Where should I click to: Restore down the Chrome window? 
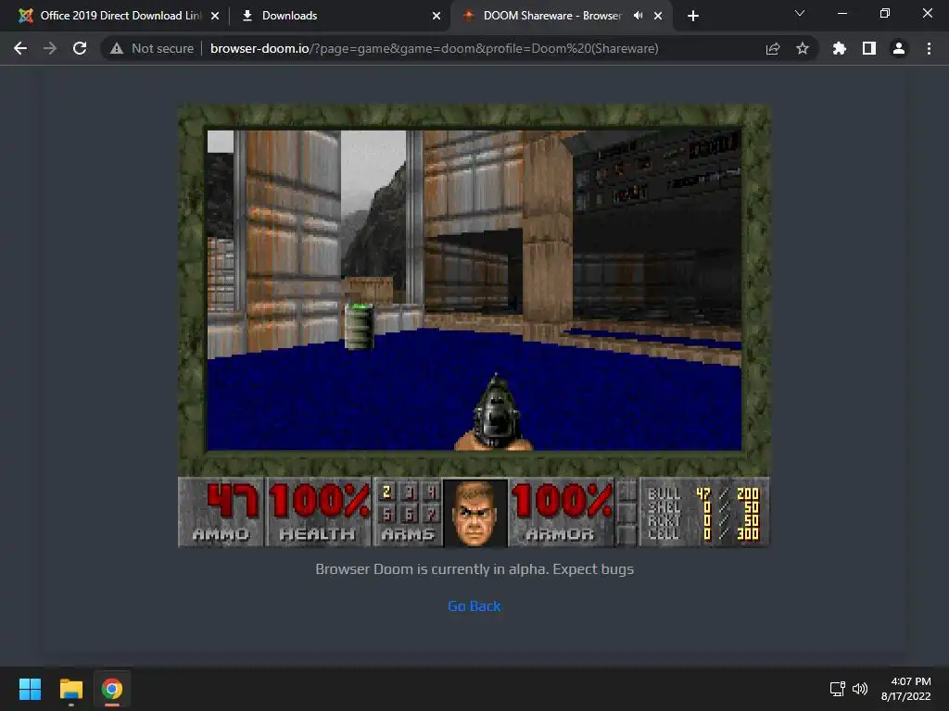885,13
